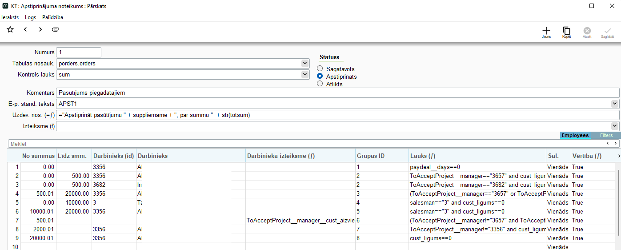Select row 1 number cell
621x250 pixels.
[x=14, y=167]
